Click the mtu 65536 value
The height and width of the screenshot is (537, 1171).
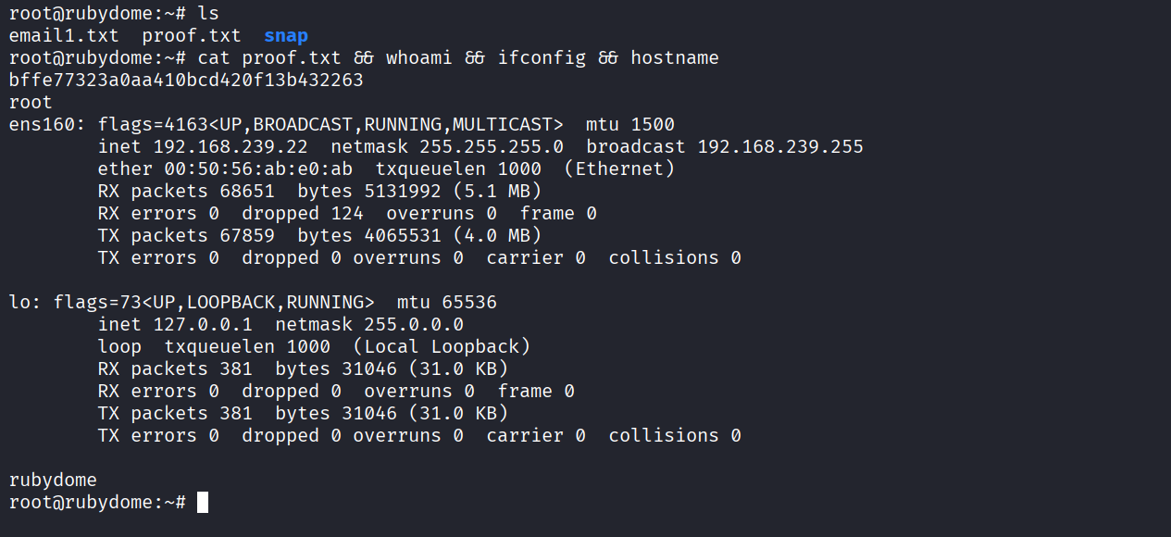coord(464,303)
